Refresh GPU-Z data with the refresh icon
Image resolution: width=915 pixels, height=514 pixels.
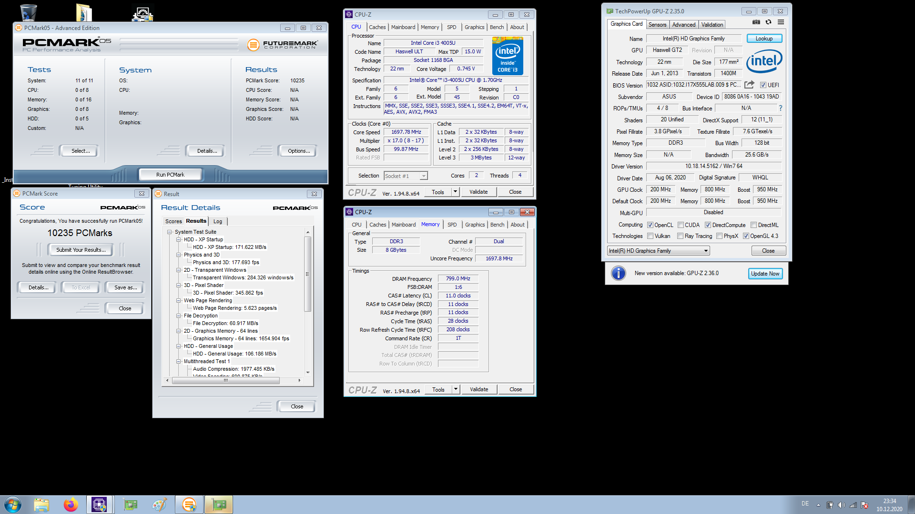point(768,22)
